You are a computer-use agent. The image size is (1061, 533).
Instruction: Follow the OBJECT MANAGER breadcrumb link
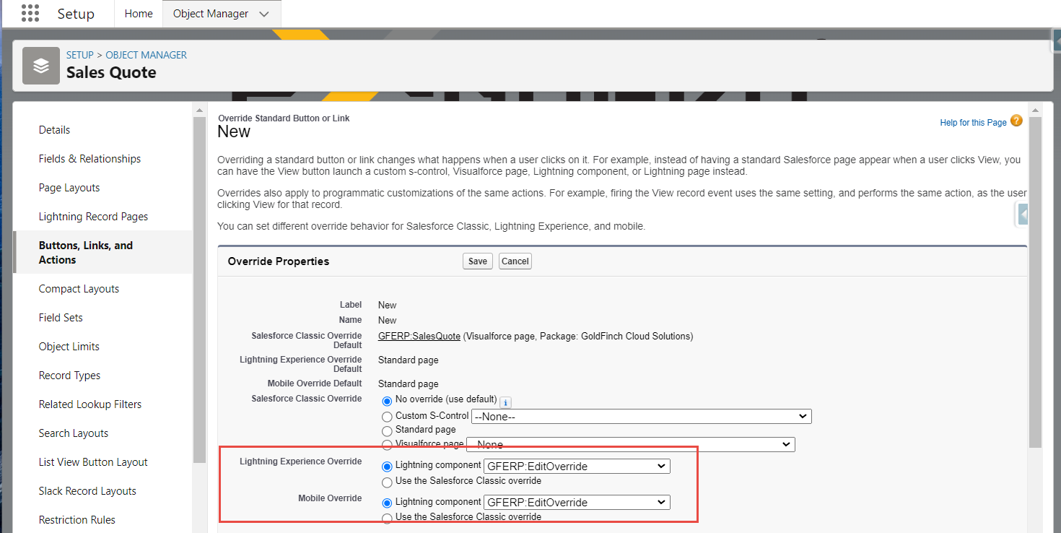pyautogui.click(x=147, y=55)
